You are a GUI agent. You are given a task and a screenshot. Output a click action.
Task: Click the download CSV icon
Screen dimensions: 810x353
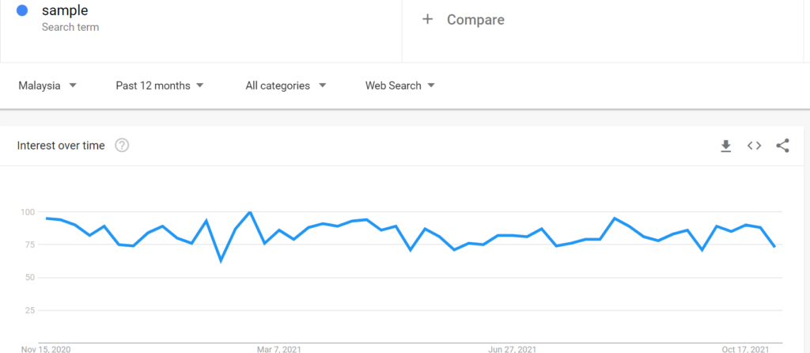pos(725,146)
